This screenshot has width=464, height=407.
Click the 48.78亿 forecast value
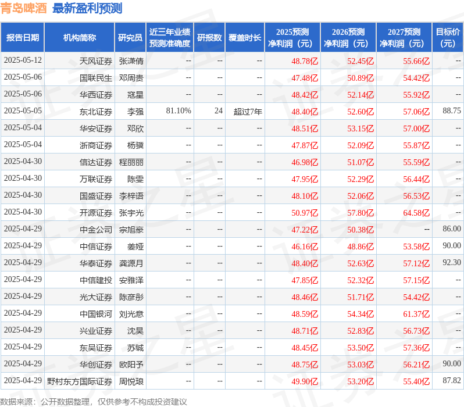click(305, 61)
